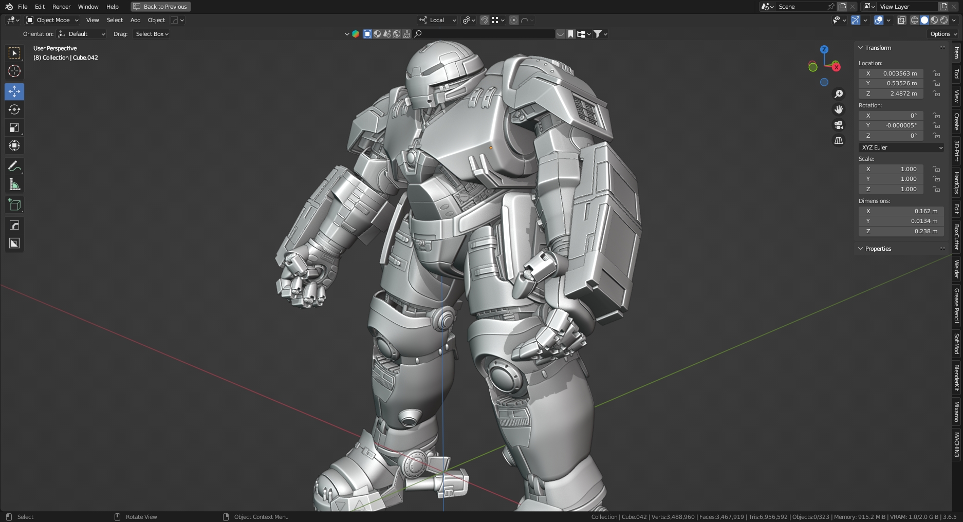This screenshot has width=963, height=522.
Task: Open Drag Select Box dropdown
Action: [x=152, y=34]
